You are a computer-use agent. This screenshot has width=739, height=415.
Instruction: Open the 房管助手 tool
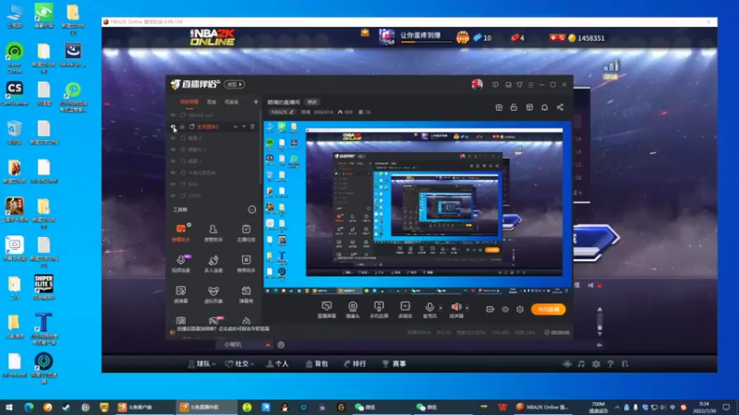(213, 233)
